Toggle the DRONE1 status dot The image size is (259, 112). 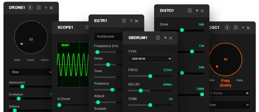[46, 7]
